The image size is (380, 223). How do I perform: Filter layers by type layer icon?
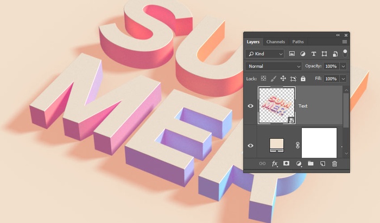pos(313,54)
